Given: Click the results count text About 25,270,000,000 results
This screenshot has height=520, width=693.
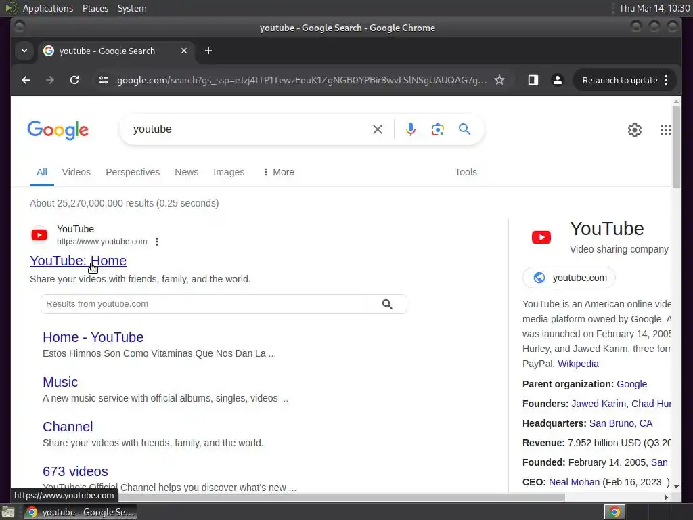Looking at the screenshot, I should pyautogui.click(x=125, y=203).
